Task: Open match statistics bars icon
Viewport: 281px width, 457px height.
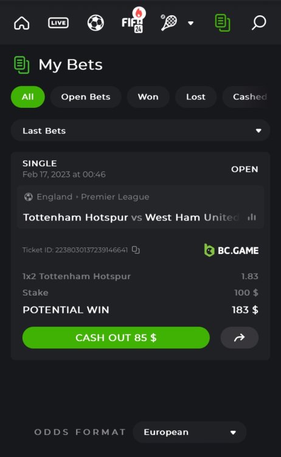Action: (x=252, y=217)
